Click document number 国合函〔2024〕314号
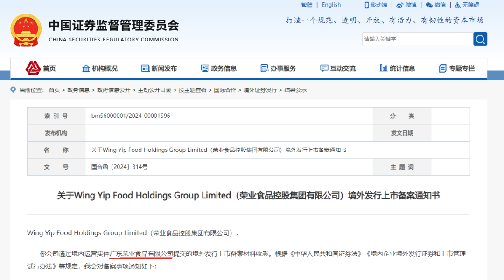 (x=119, y=167)
